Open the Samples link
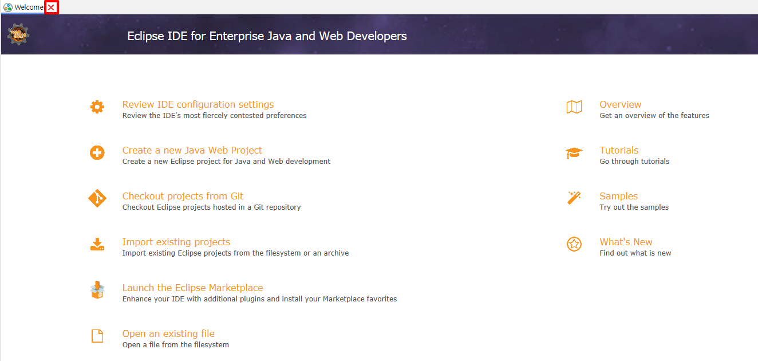This screenshot has height=361, width=758. [x=619, y=196]
